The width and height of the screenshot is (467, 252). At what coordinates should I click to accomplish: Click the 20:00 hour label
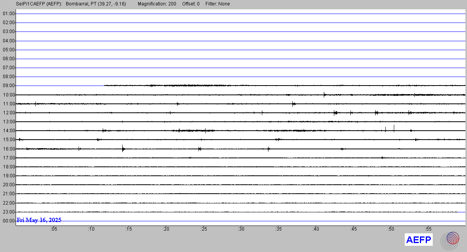9,185
